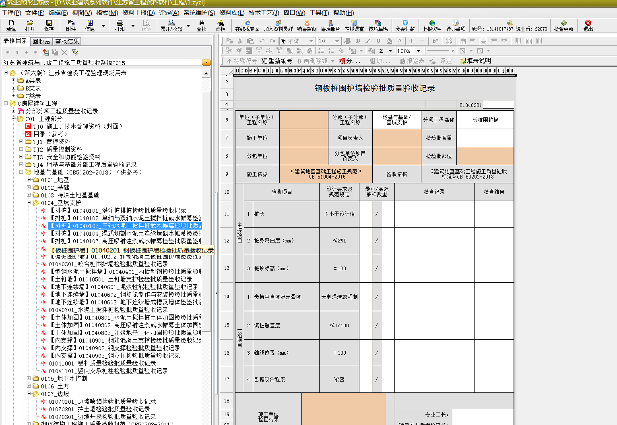Open 我要付款 payment
617x425 pixels.
point(405,26)
